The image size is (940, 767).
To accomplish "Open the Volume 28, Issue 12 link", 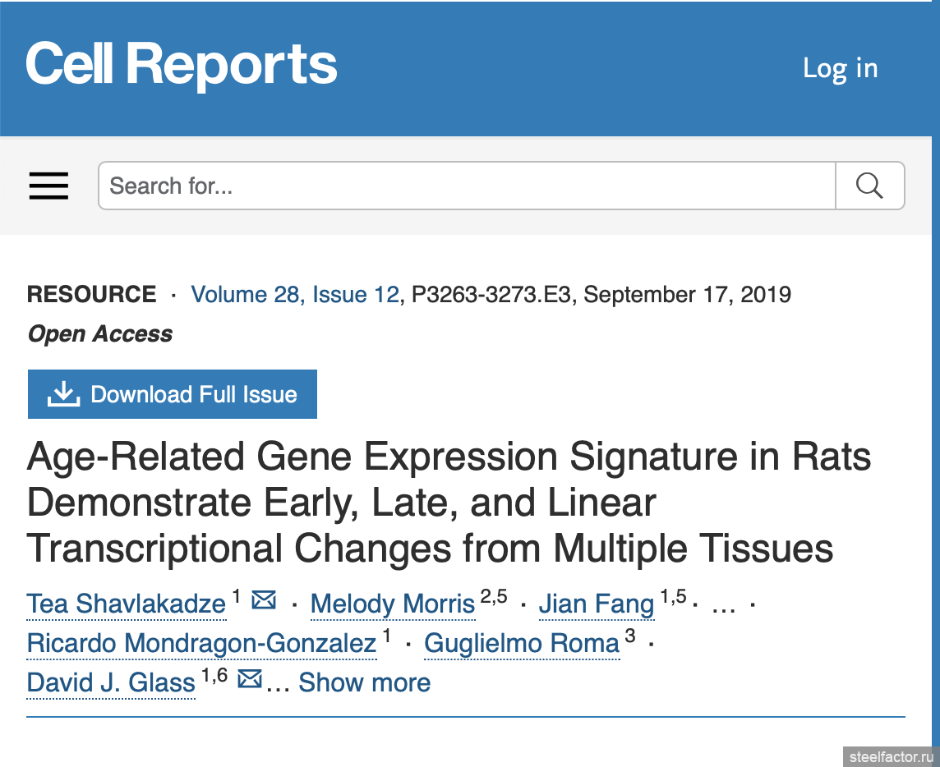I will [x=295, y=294].
